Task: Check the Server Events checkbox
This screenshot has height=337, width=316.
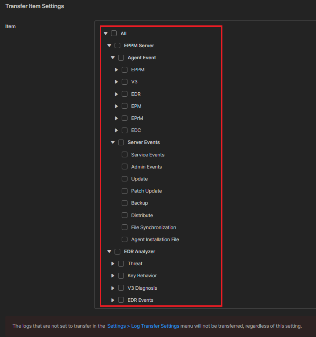Action: pyautogui.click(x=121, y=142)
